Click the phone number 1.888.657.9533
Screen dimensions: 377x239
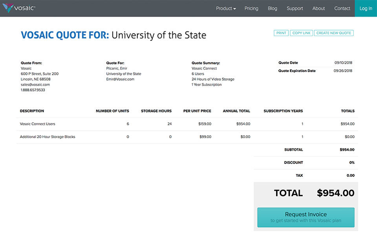33,90
